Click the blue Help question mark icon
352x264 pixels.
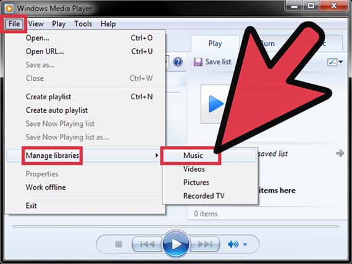(x=178, y=62)
